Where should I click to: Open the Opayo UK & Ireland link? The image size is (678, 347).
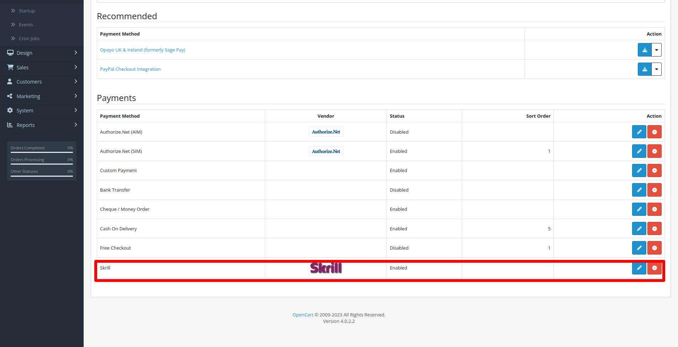(x=143, y=50)
